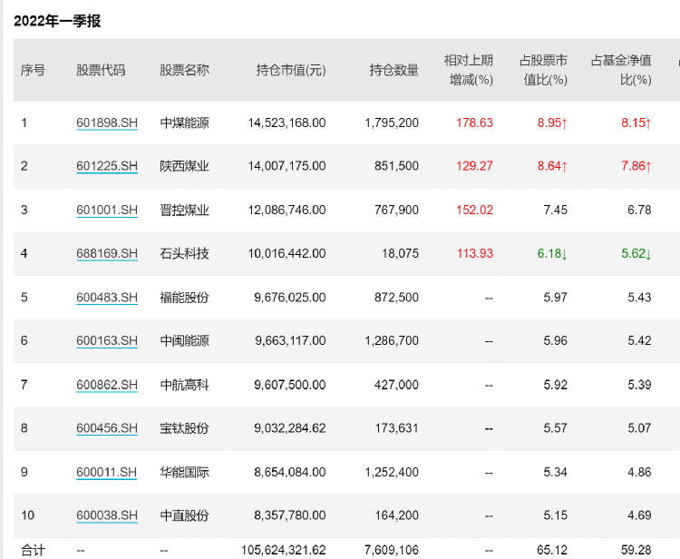The height and width of the screenshot is (559, 680).
Task: Click market value 12,086,746.00
Action: tap(287, 210)
